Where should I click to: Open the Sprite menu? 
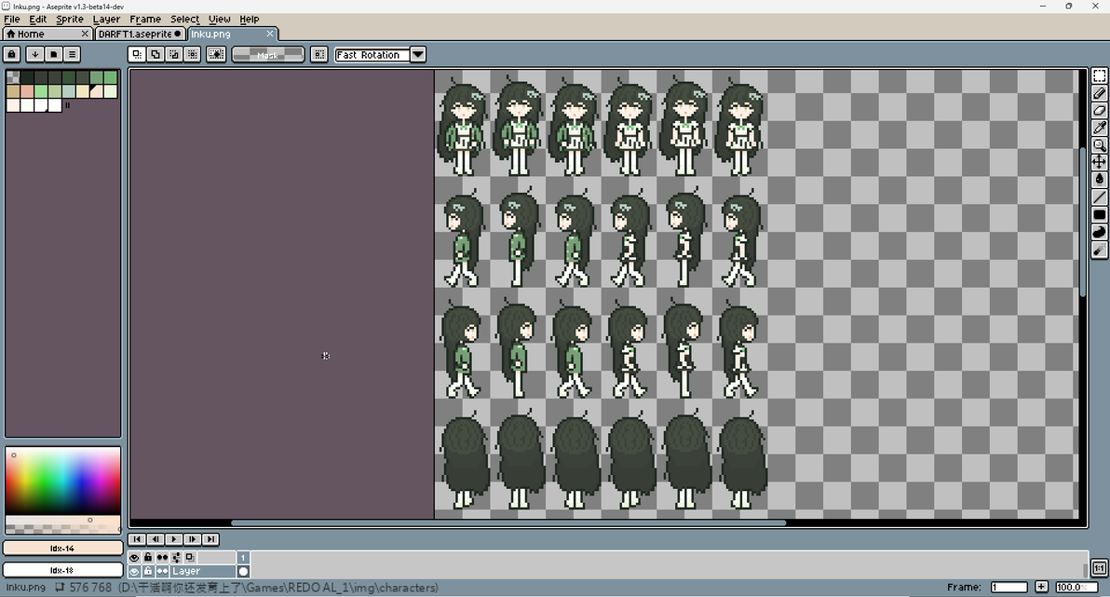tap(69, 20)
